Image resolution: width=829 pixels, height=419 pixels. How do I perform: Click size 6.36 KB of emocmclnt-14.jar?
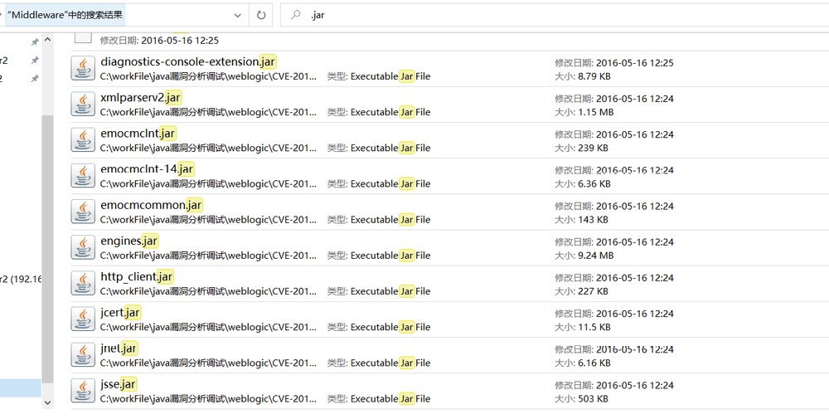tap(583, 184)
